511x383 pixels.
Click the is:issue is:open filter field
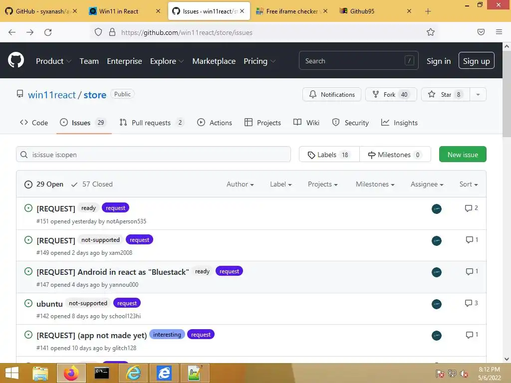tap(153, 155)
